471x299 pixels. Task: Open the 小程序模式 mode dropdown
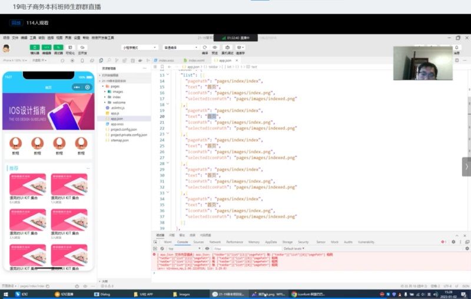[139, 47]
